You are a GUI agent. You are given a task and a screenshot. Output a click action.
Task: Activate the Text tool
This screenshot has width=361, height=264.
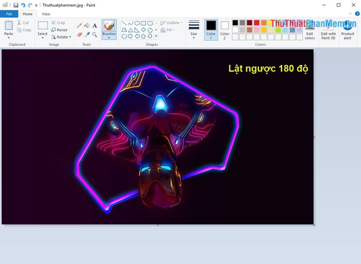[95, 26]
